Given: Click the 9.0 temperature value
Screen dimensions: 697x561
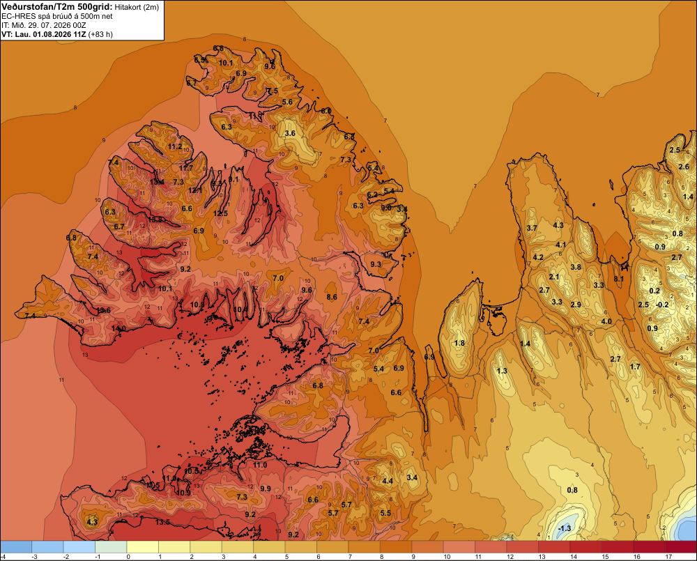Looking at the screenshot, I should [386, 208].
